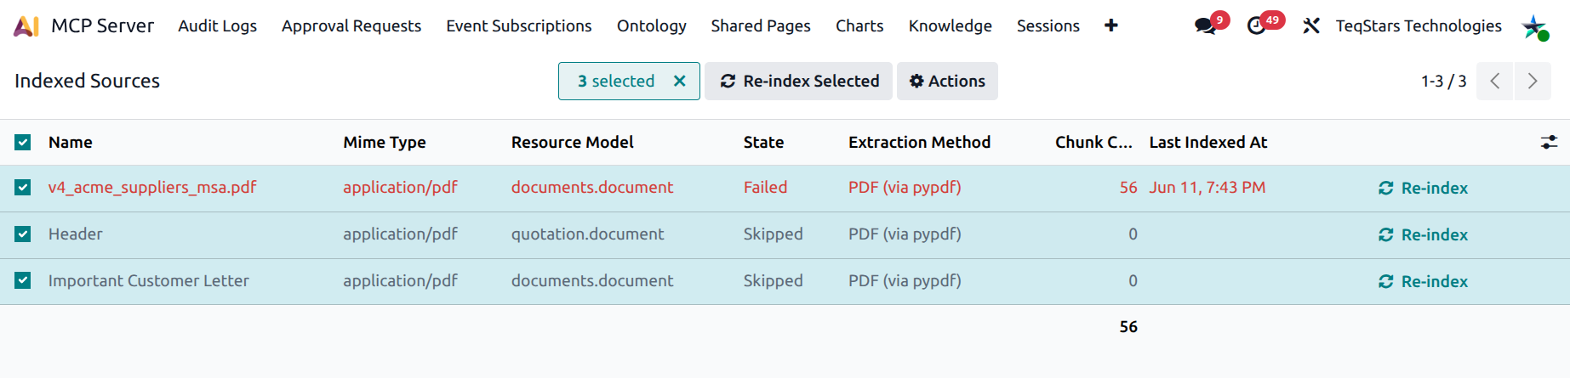
Task: Open the Audit Logs menu
Action: pyautogui.click(x=217, y=26)
